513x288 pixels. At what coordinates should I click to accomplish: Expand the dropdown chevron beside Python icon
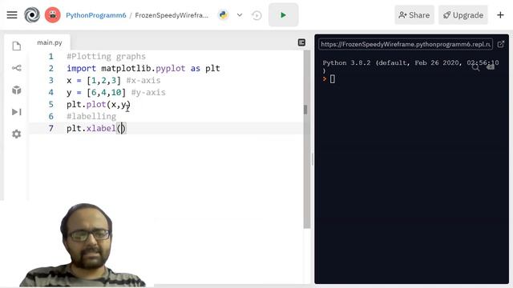240,15
